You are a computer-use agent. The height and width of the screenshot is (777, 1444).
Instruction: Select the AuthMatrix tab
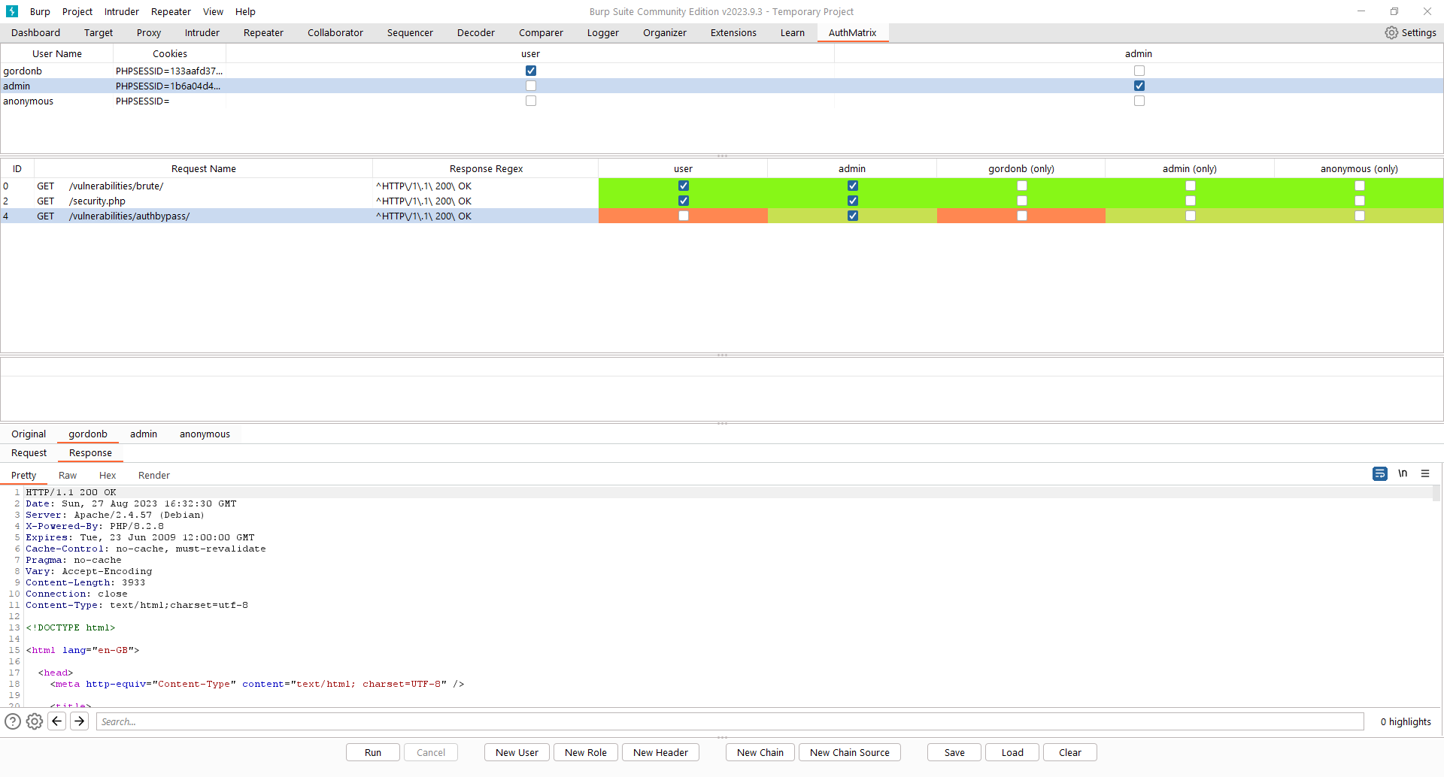pos(853,32)
